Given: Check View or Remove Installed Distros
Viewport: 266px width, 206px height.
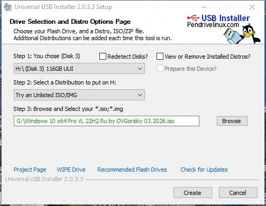Looking at the screenshot, I should [160, 57].
